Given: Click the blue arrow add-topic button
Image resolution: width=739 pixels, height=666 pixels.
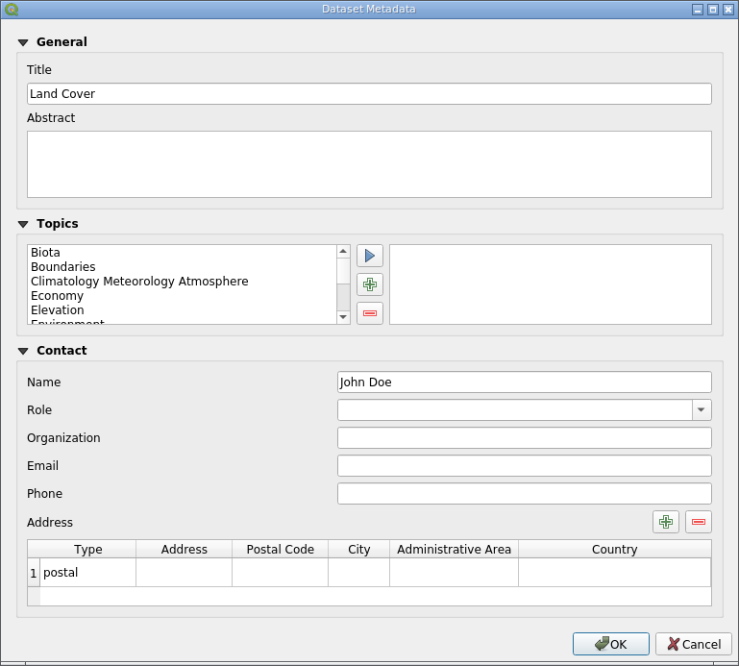Looking at the screenshot, I should click(x=369, y=256).
